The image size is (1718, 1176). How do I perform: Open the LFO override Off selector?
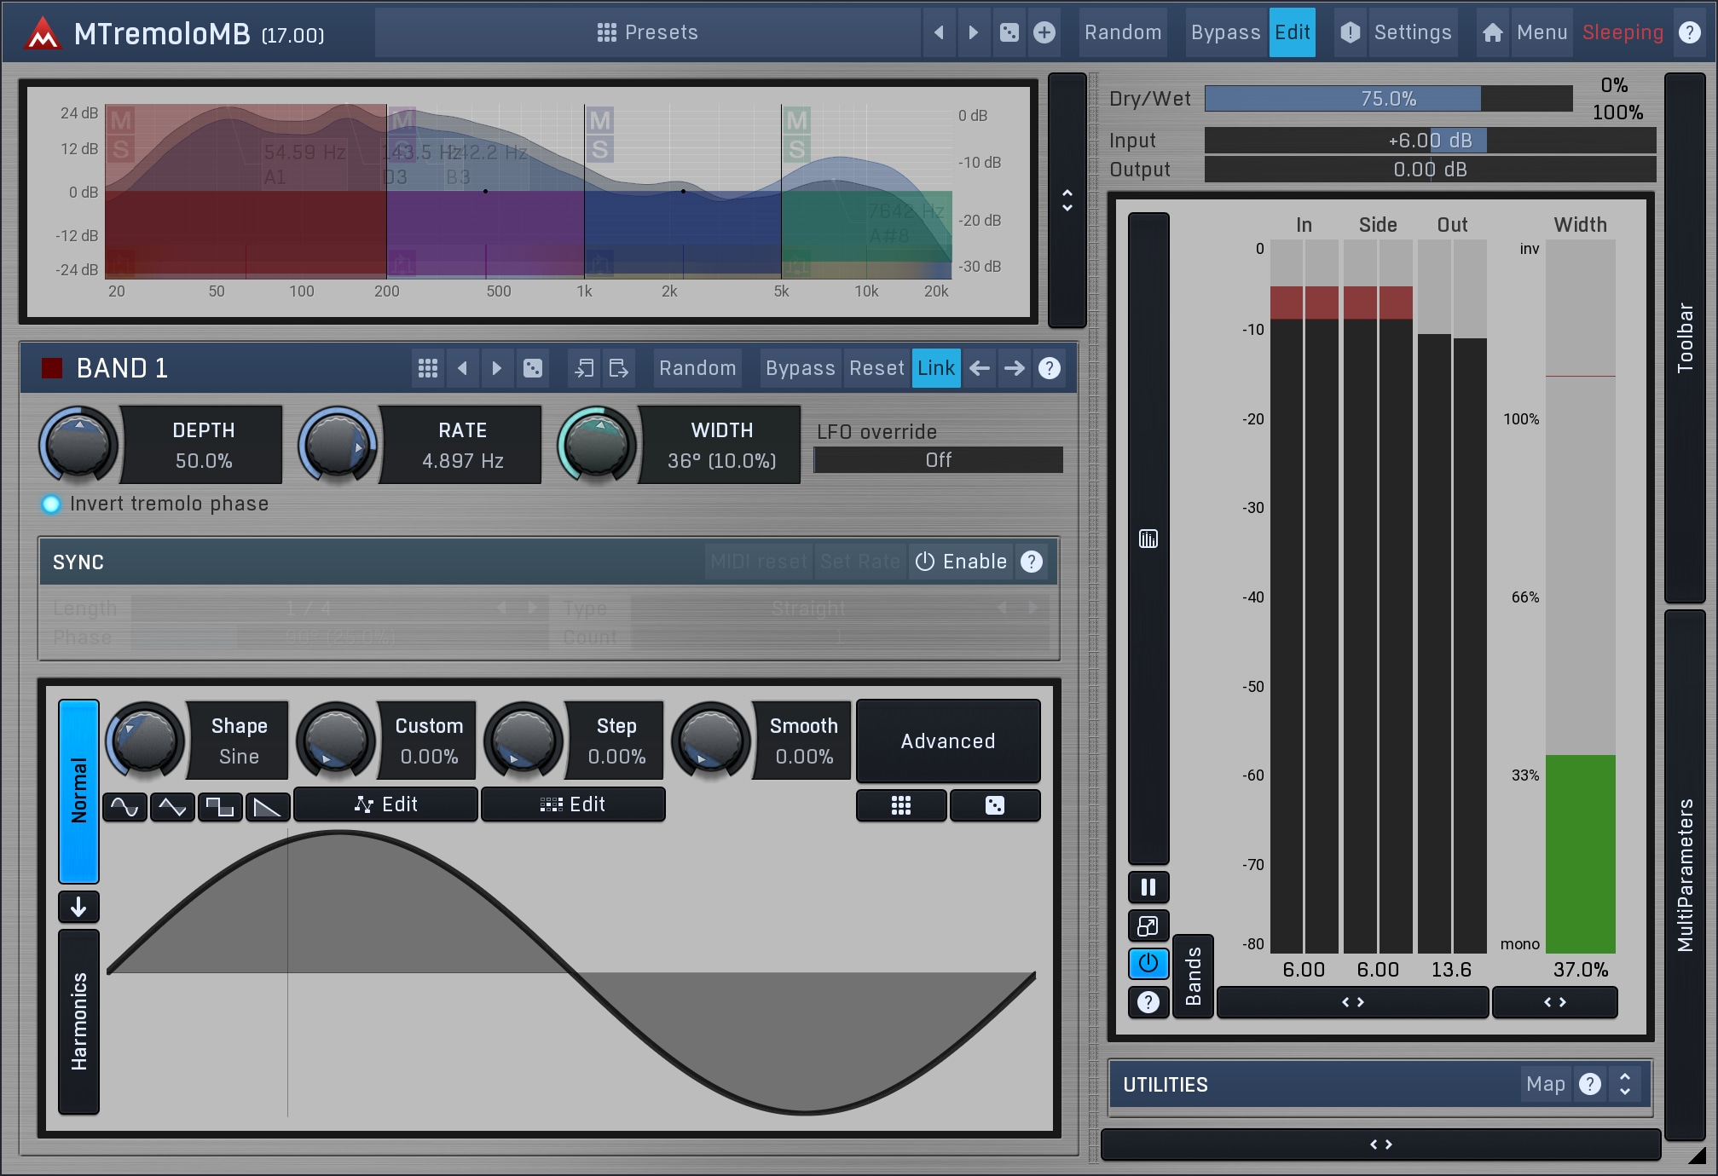pos(938,460)
